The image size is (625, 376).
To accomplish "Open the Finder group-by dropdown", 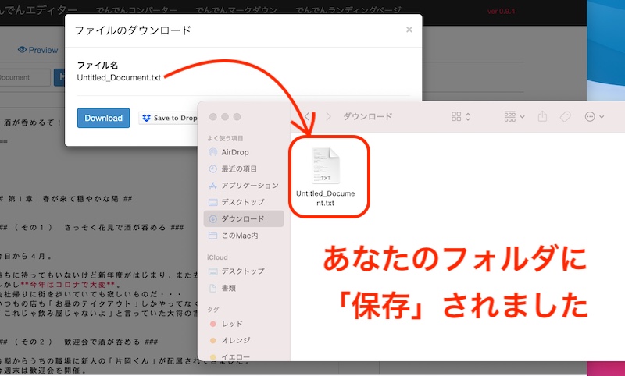I will coord(514,116).
